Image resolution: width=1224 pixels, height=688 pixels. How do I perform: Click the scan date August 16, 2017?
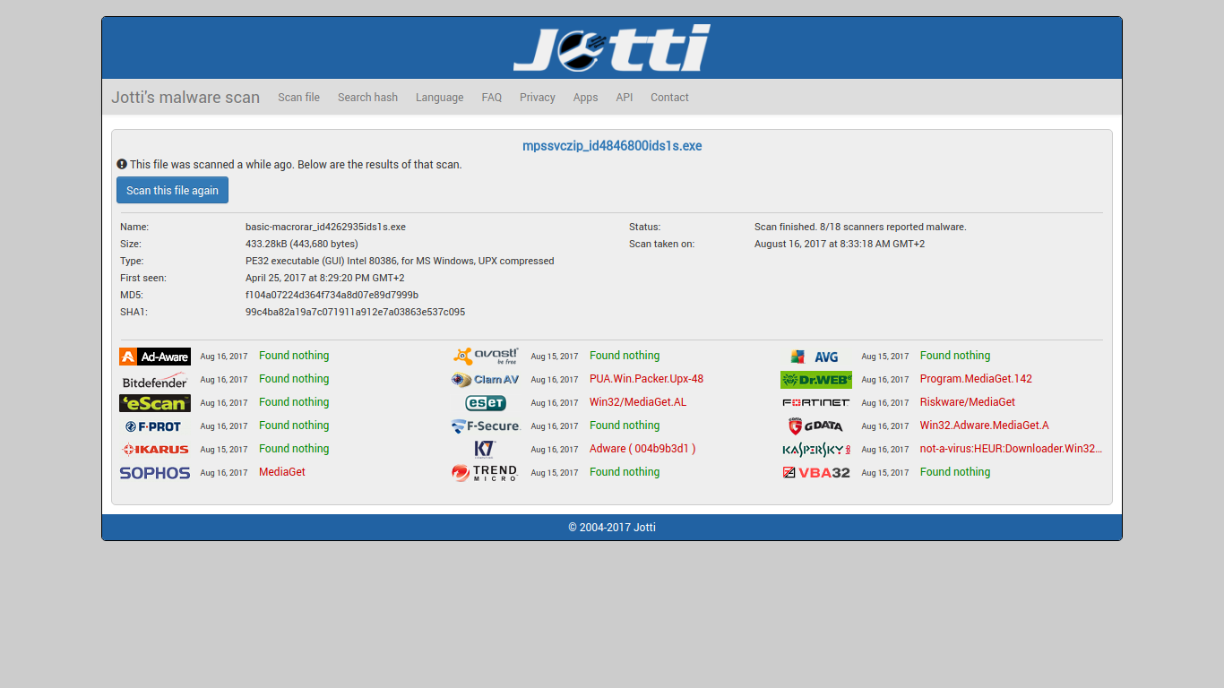click(840, 244)
